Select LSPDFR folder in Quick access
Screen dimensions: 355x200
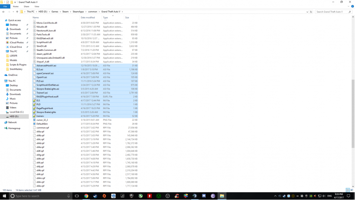pyautogui.click(x=13, y=56)
